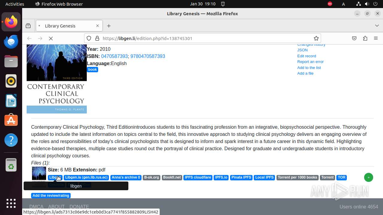Click the Add to the list link

[309, 67]
